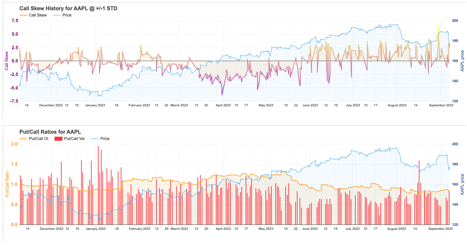Click 'December 2022' on the Call Skew chart axis

[x=51, y=105]
